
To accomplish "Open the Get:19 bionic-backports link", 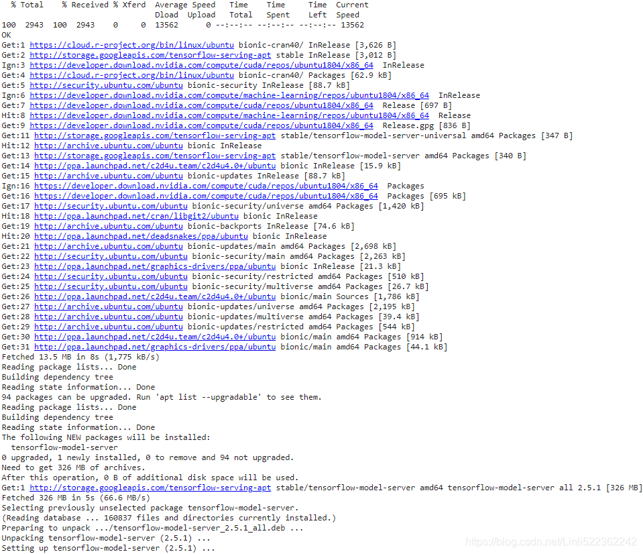I will coord(108,226).
